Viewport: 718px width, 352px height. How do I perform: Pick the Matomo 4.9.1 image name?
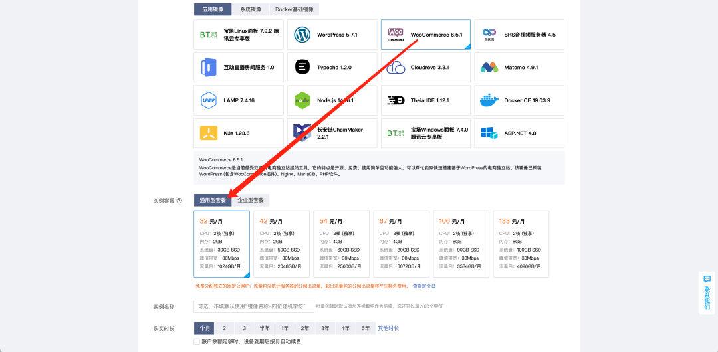coord(521,67)
